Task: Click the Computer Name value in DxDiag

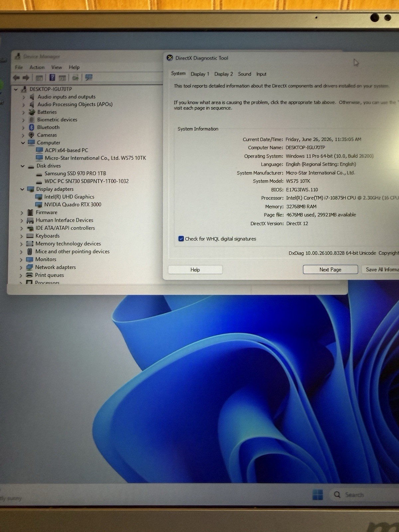Action: pos(305,147)
